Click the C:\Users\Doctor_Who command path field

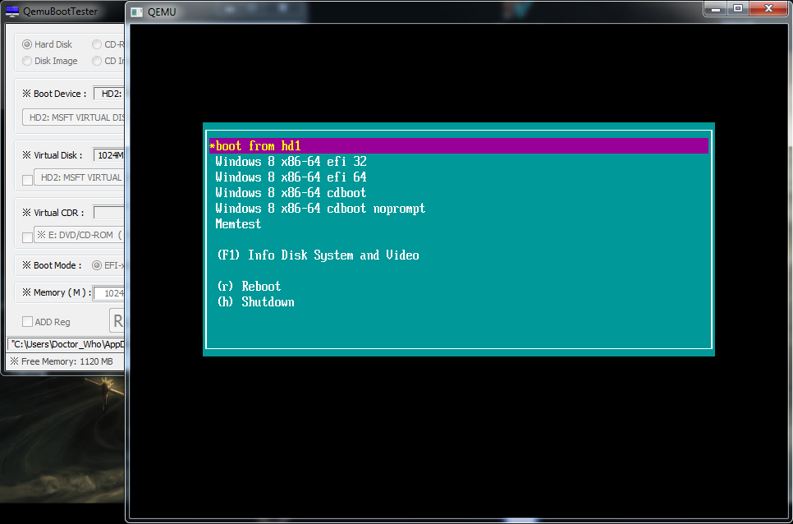tap(66, 344)
